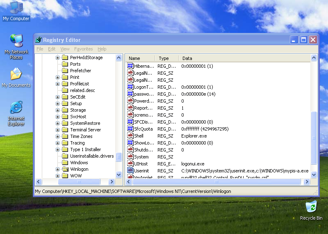Image resolution: width=328 pixels, height=234 pixels.
Task: Click the 0xffffffff (4294967295) data value
Action: 205,129
